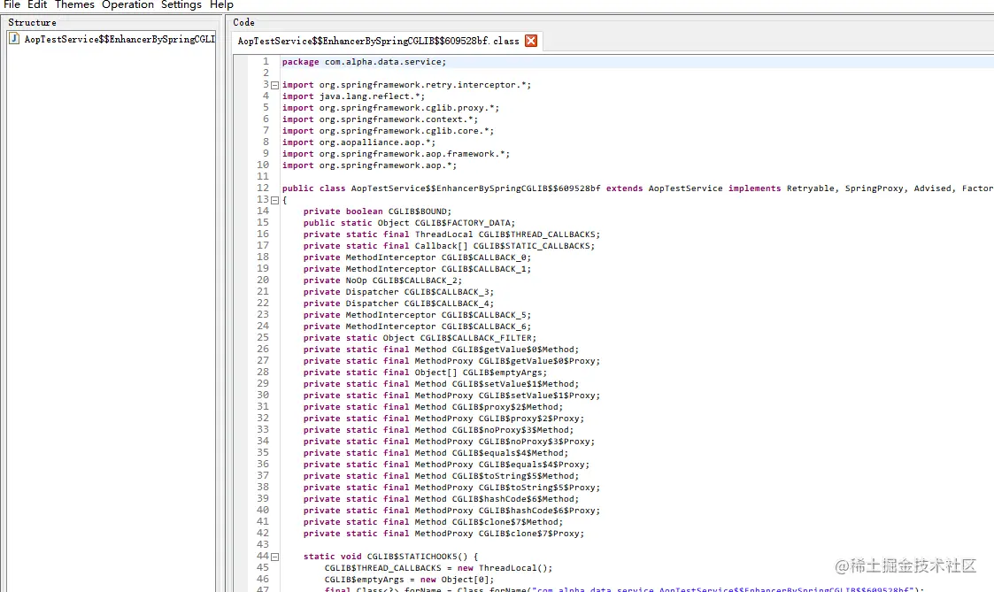This screenshot has height=592, width=994.
Task: Click the 'import org.springframework.aop.*;' line
Action: [369, 165]
